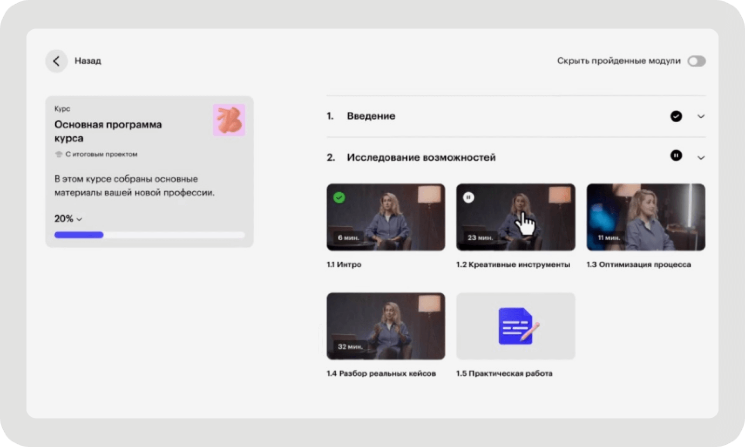Toggle the hide completed modules switch

[x=697, y=61]
